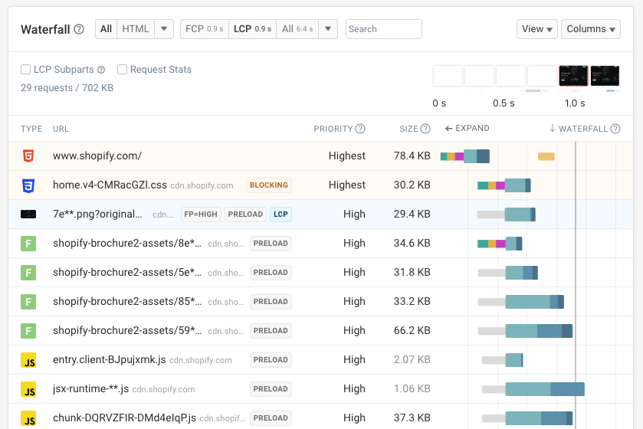Select the HTML filter tab

[136, 29]
